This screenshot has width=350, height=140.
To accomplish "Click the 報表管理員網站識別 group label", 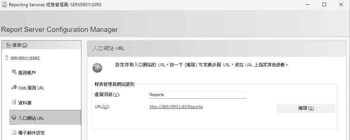I will [x=114, y=84].
